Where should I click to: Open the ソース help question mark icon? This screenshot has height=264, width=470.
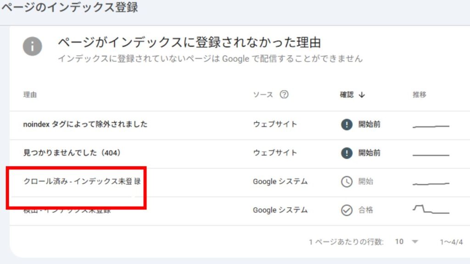coord(284,94)
